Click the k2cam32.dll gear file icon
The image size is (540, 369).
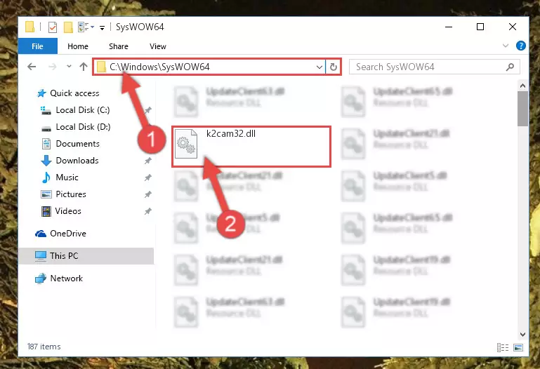pyautogui.click(x=186, y=144)
